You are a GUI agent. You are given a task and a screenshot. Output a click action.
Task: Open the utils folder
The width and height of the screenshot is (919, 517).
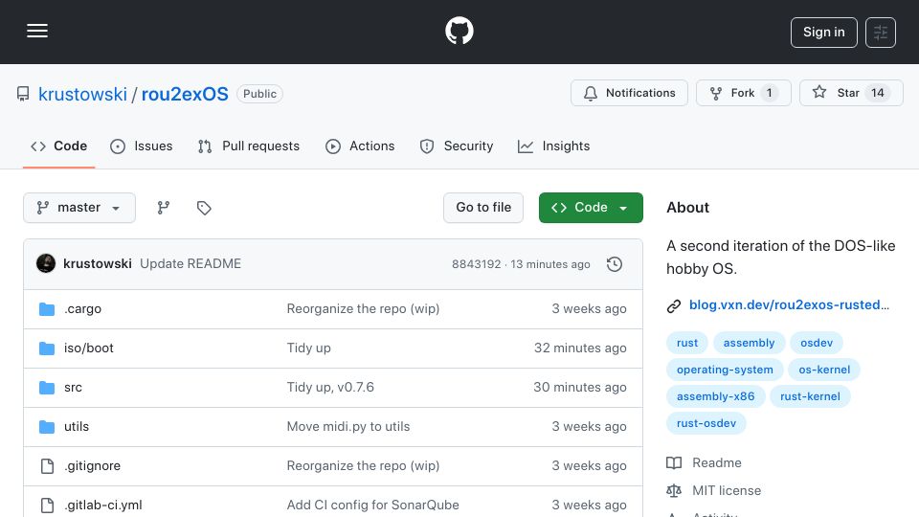(77, 427)
